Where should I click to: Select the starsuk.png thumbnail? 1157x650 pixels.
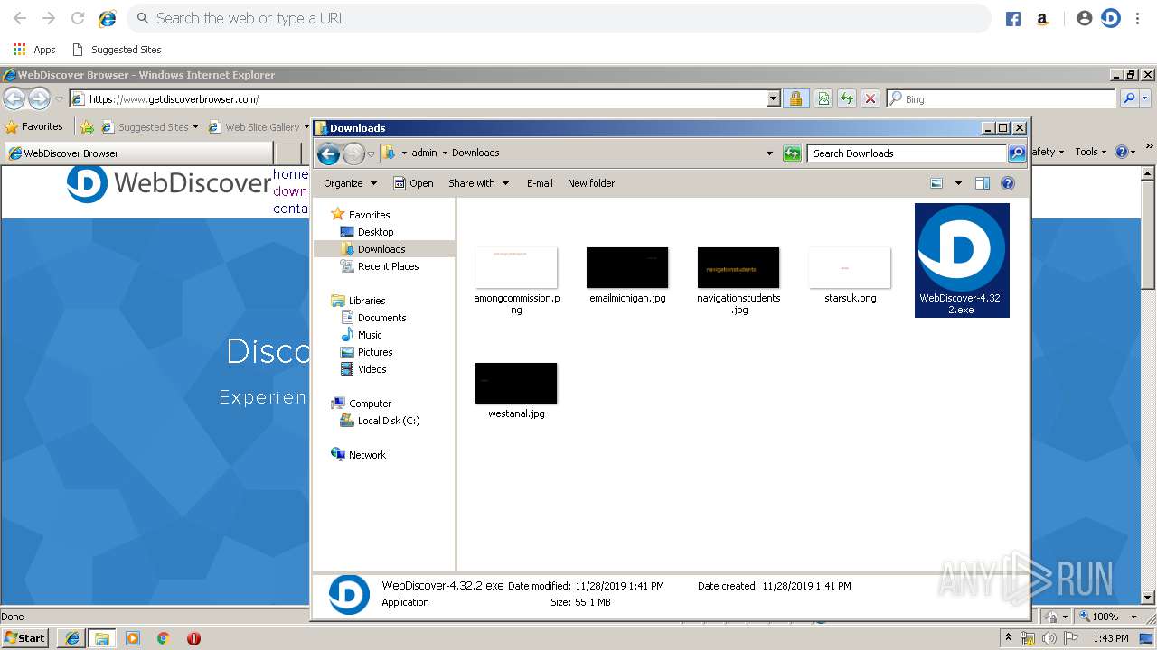tap(850, 268)
